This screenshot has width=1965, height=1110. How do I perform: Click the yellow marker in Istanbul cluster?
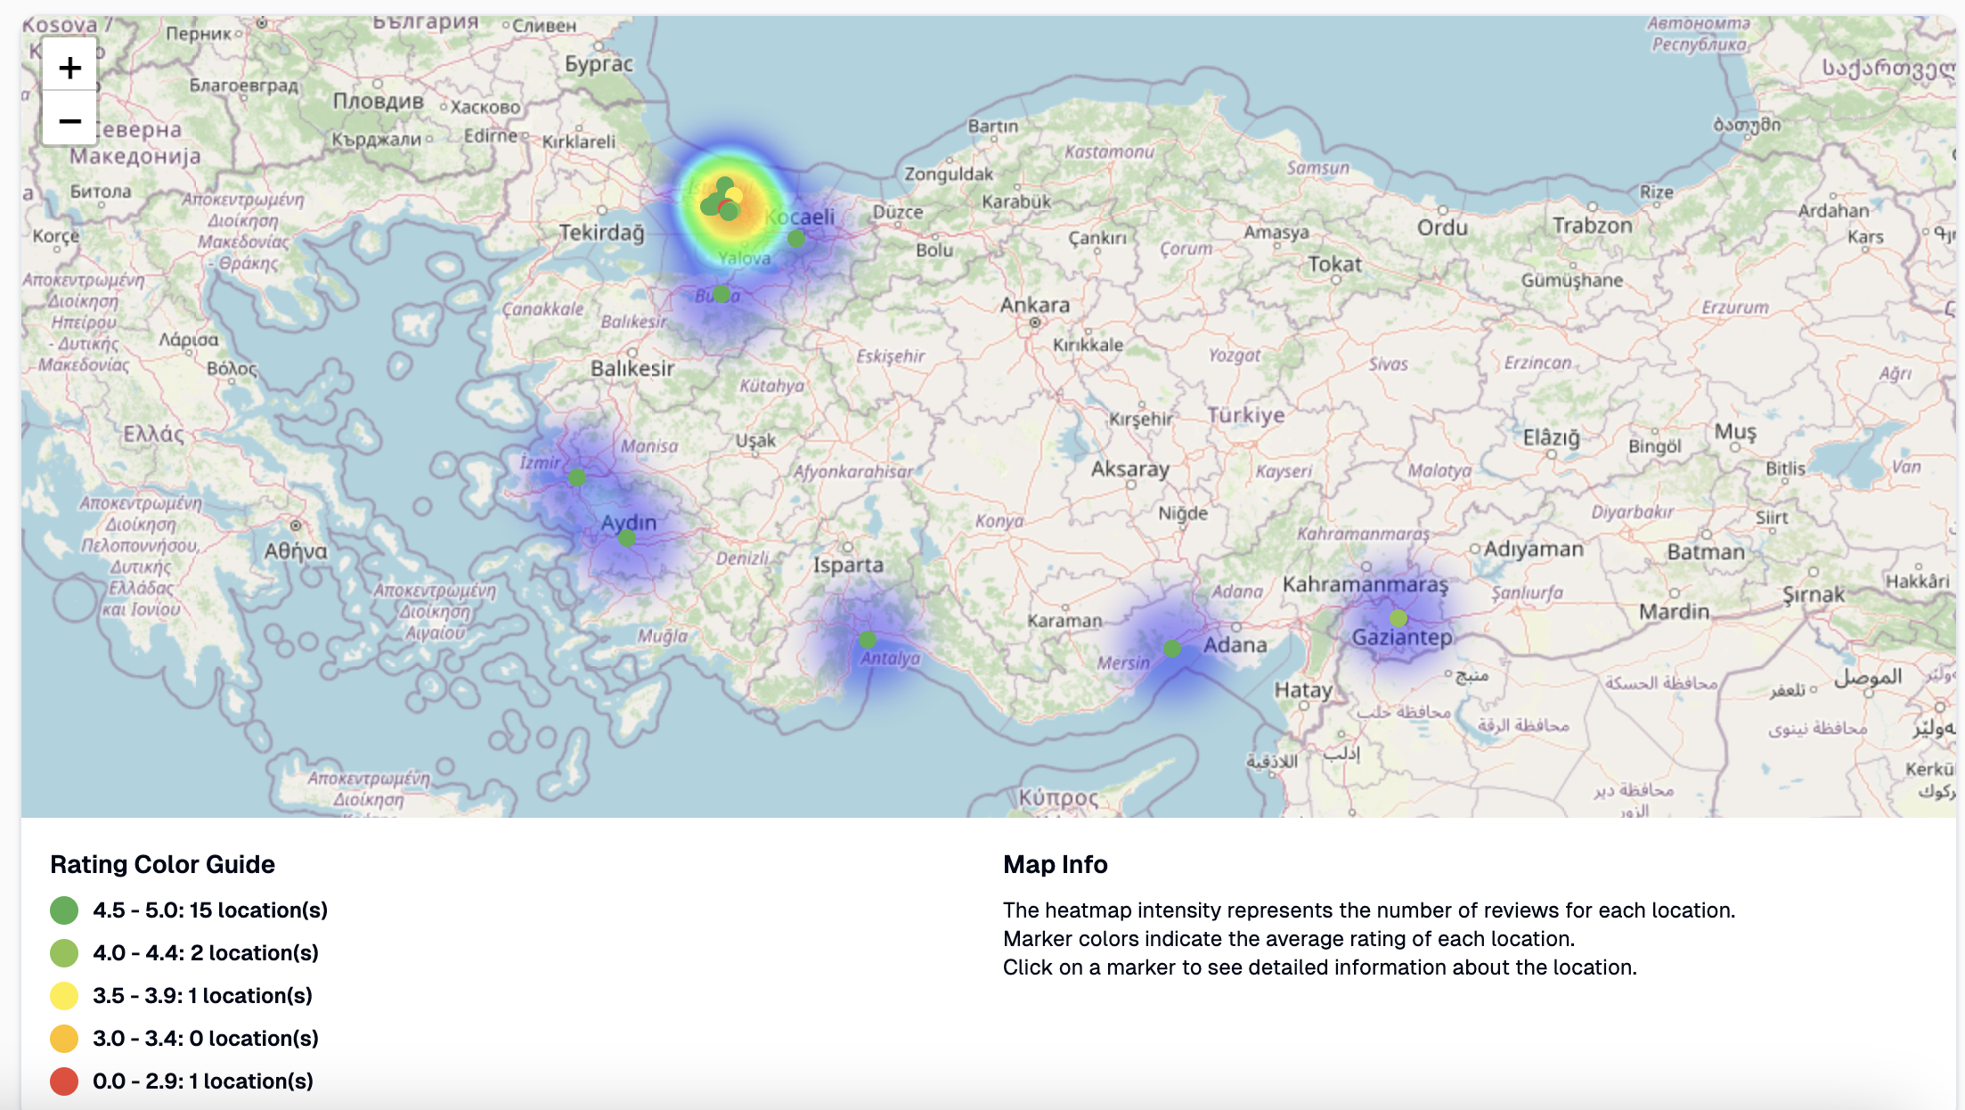click(x=736, y=193)
